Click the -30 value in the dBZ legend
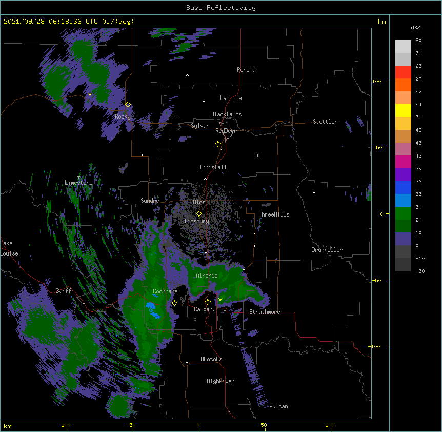Screen dimensions: 442x432 point(420,271)
